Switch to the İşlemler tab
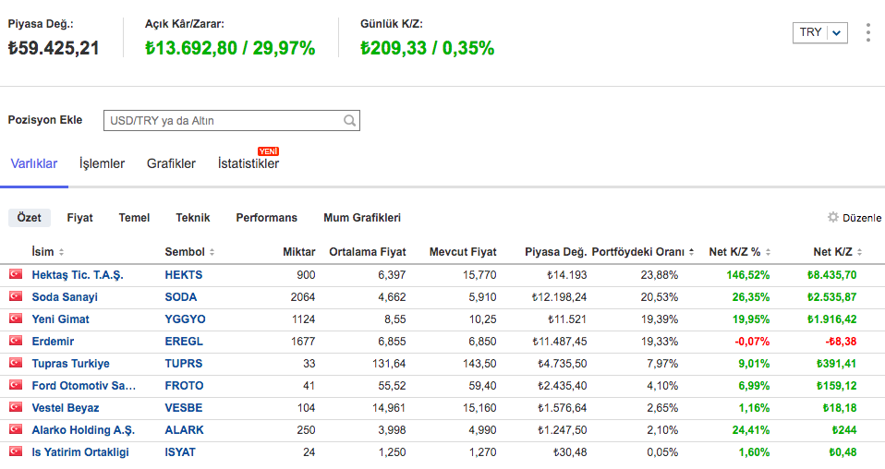Image resolution: width=885 pixels, height=469 pixels. pyautogui.click(x=102, y=163)
